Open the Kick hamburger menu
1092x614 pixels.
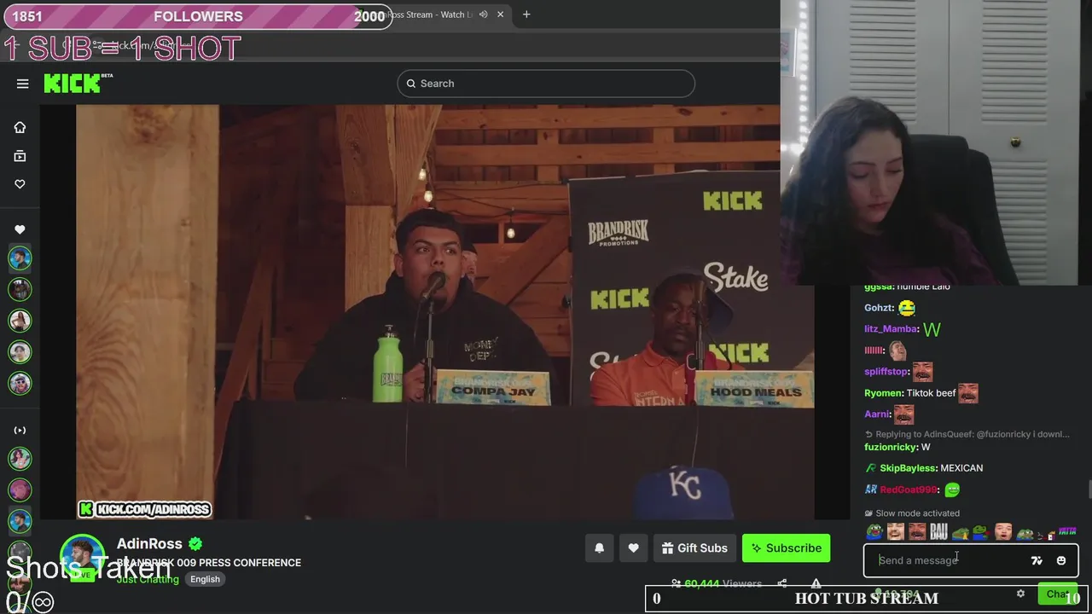click(x=23, y=84)
